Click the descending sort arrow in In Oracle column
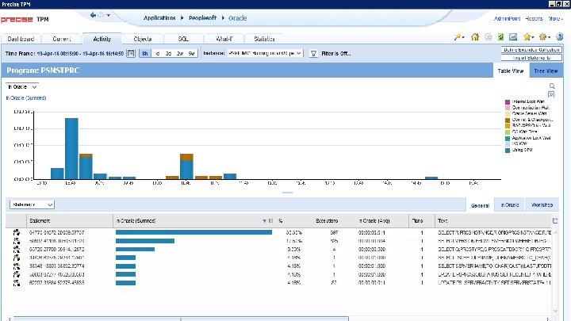Viewport: 571px width, 321px height. 264,221
